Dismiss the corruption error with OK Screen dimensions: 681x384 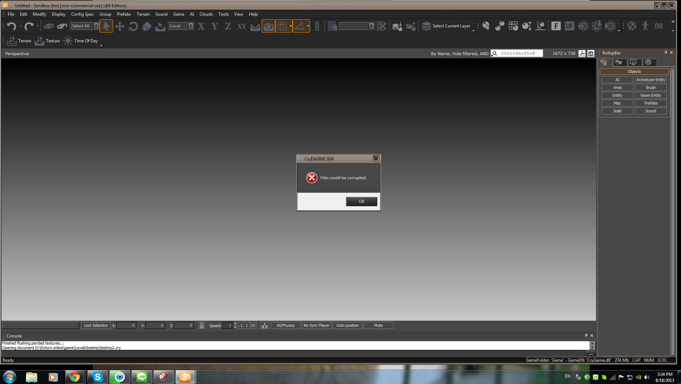coord(361,202)
